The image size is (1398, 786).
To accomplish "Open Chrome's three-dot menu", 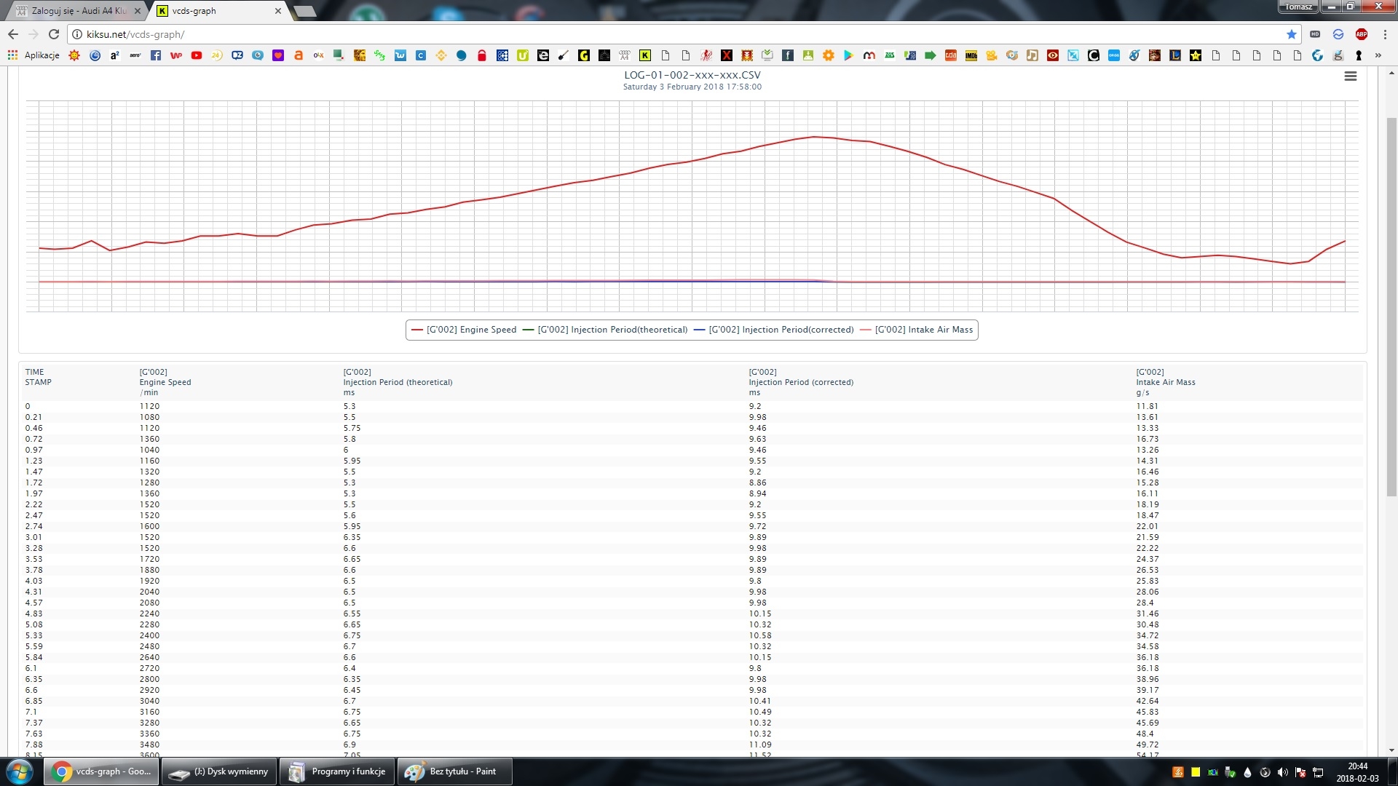I will (x=1385, y=34).
